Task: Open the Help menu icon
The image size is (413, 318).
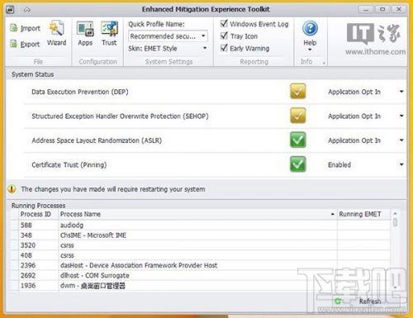Action: [x=310, y=28]
